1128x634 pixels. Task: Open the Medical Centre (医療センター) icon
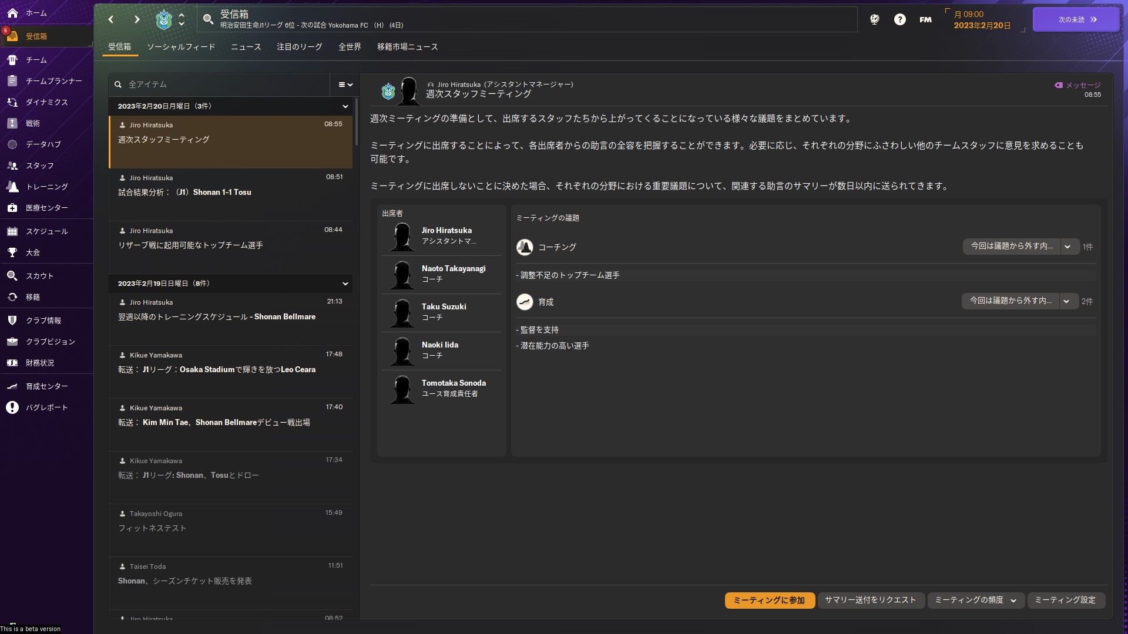coord(12,208)
